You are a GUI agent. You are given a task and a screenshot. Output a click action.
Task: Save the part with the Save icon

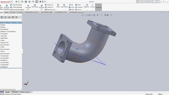click(26, 2)
